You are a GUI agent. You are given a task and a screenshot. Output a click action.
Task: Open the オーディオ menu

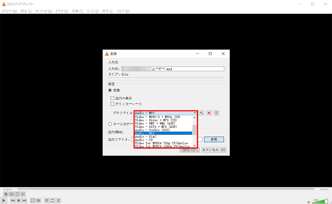[43, 11]
